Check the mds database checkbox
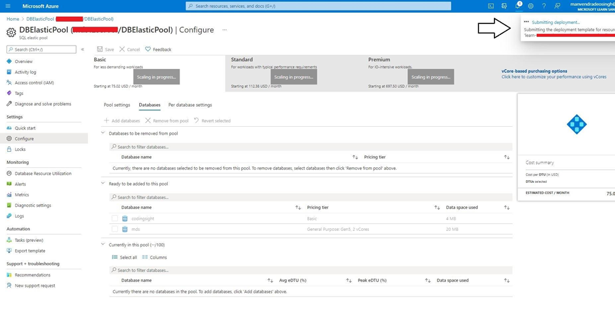 (x=115, y=229)
